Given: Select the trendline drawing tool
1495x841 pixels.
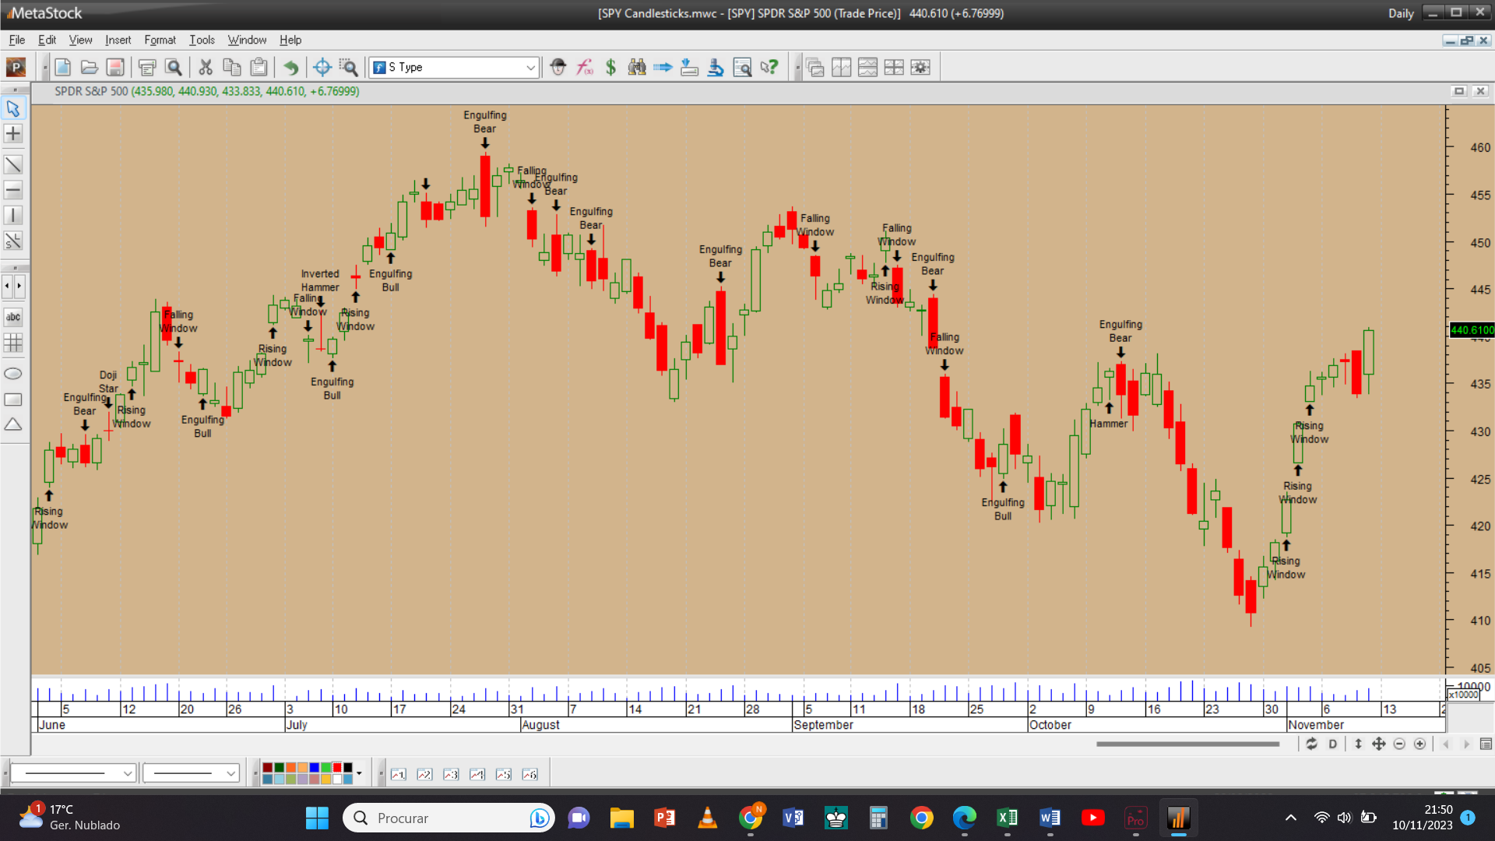Looking at the screenshot, I should 13,164.
